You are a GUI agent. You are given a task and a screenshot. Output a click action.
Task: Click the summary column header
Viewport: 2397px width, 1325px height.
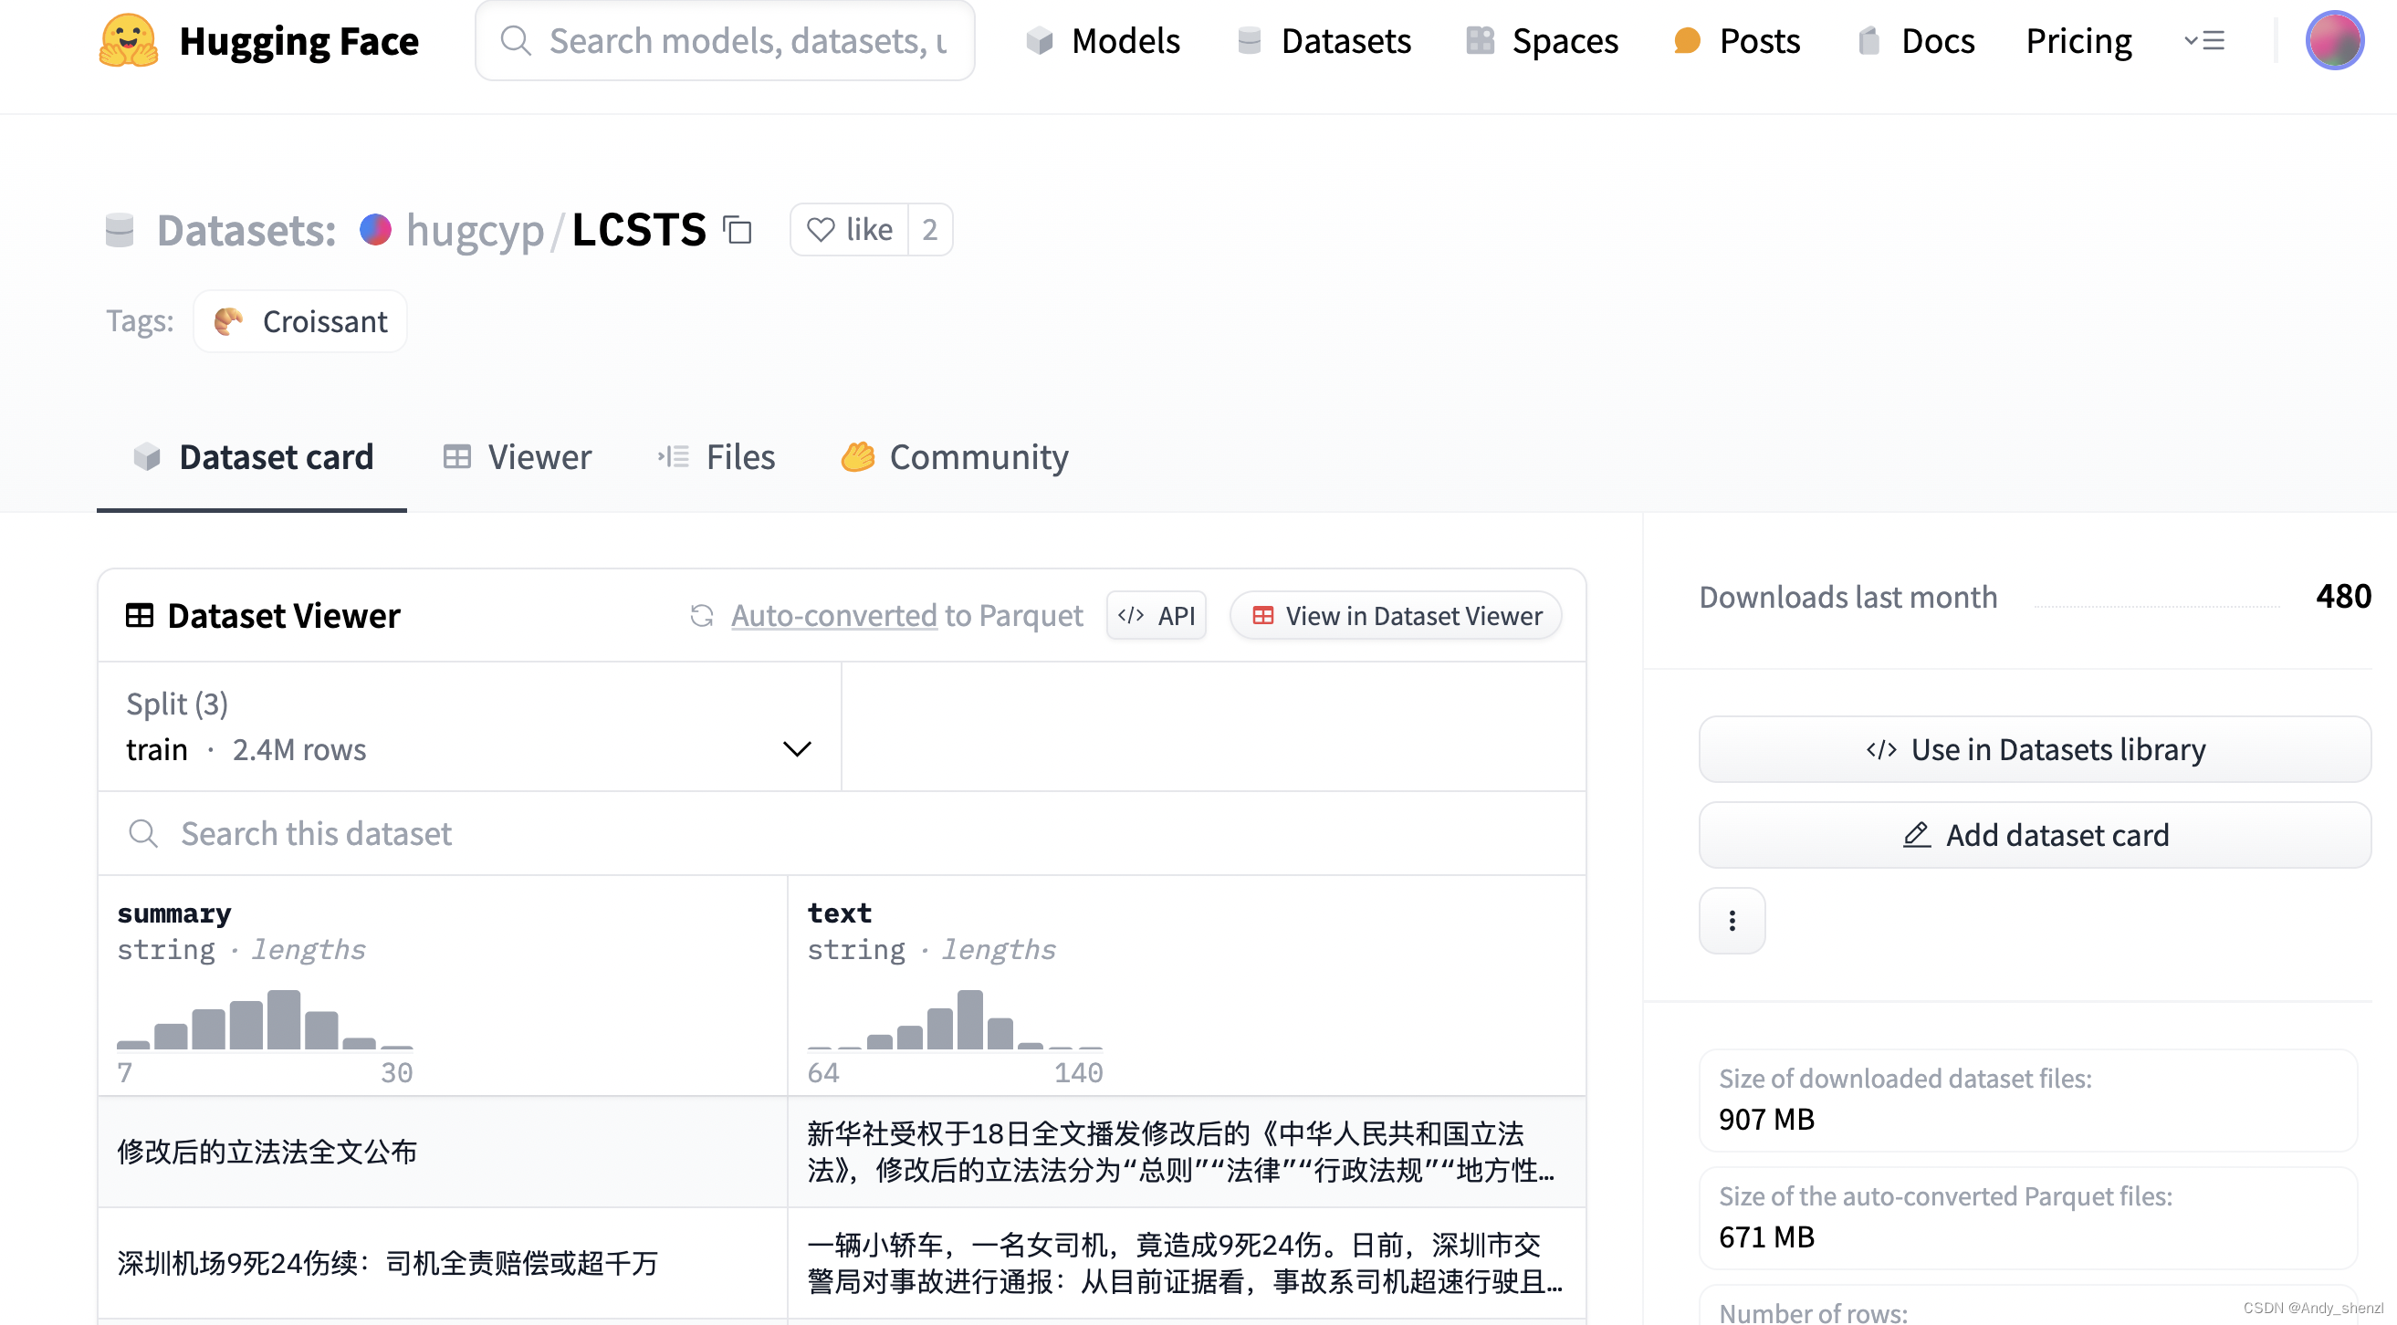point(174,913)
